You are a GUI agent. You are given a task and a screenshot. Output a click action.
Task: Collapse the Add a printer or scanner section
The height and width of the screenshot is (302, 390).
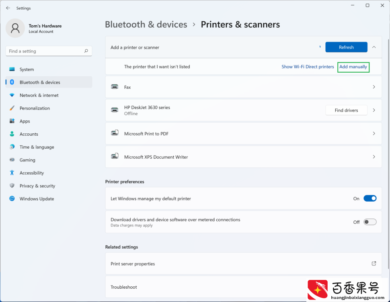coord(374,47)
